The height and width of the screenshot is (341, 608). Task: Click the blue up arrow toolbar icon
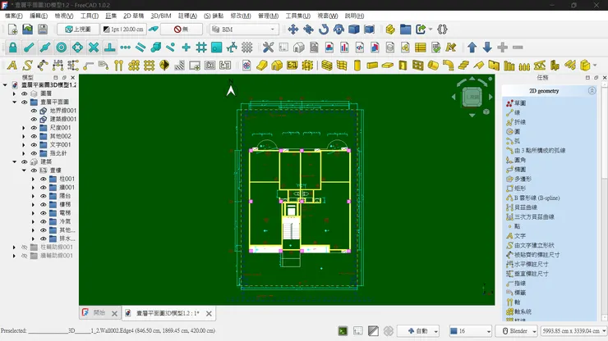tap(472, 48)
